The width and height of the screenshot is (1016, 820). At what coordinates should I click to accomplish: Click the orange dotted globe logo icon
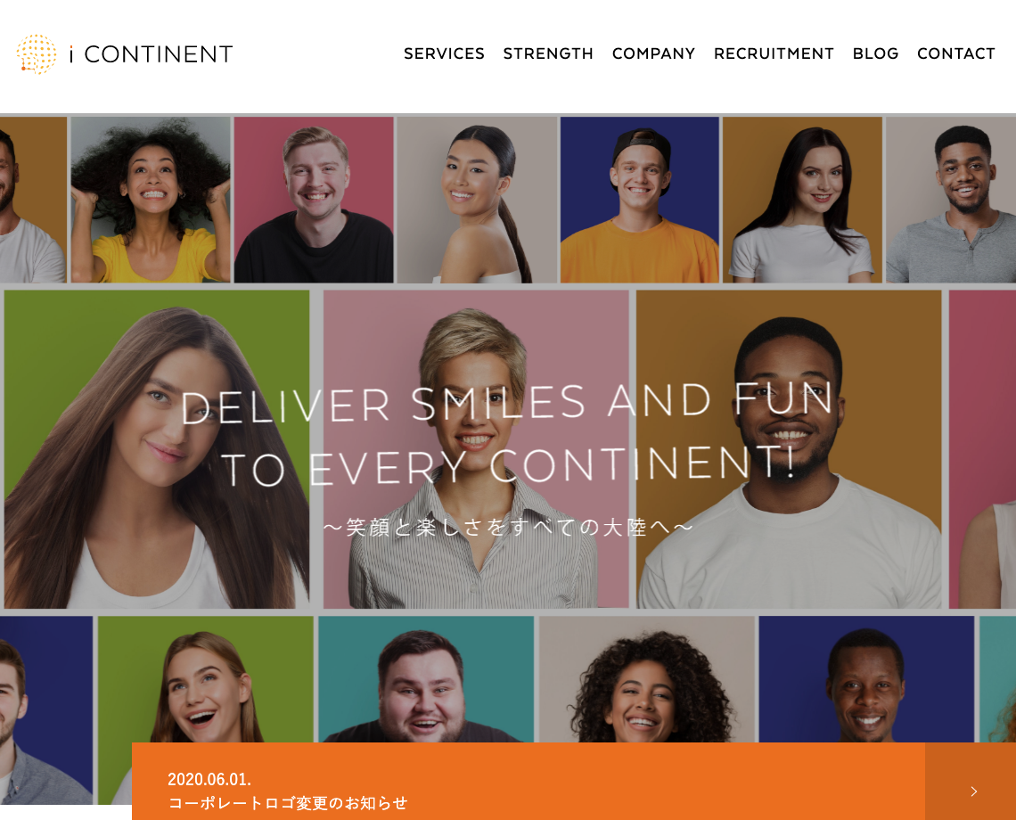[37, 53]
